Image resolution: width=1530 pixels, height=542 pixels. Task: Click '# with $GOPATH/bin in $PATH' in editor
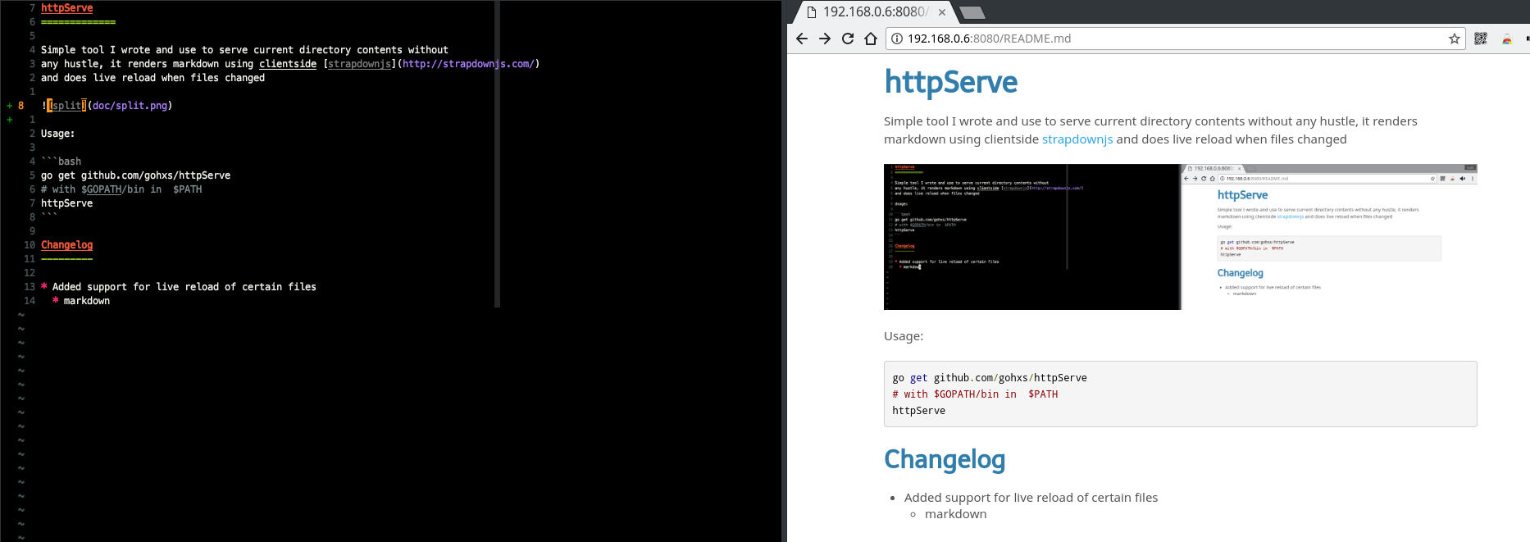[121, 189]
